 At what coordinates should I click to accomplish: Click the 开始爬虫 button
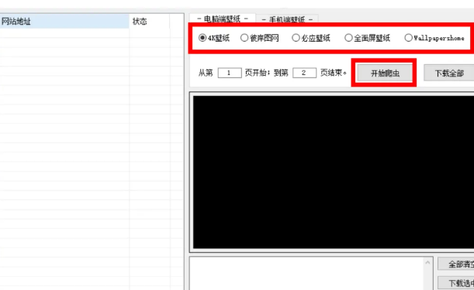coord(385,73)
